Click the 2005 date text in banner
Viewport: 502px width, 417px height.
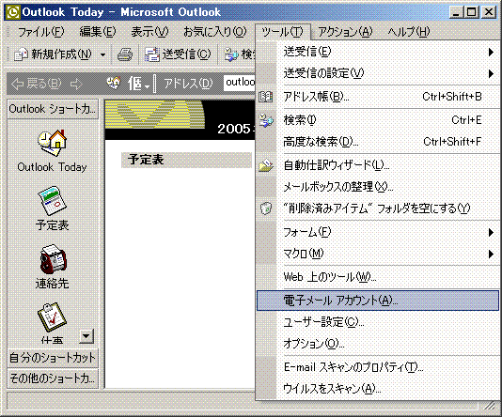click(236, 129)
